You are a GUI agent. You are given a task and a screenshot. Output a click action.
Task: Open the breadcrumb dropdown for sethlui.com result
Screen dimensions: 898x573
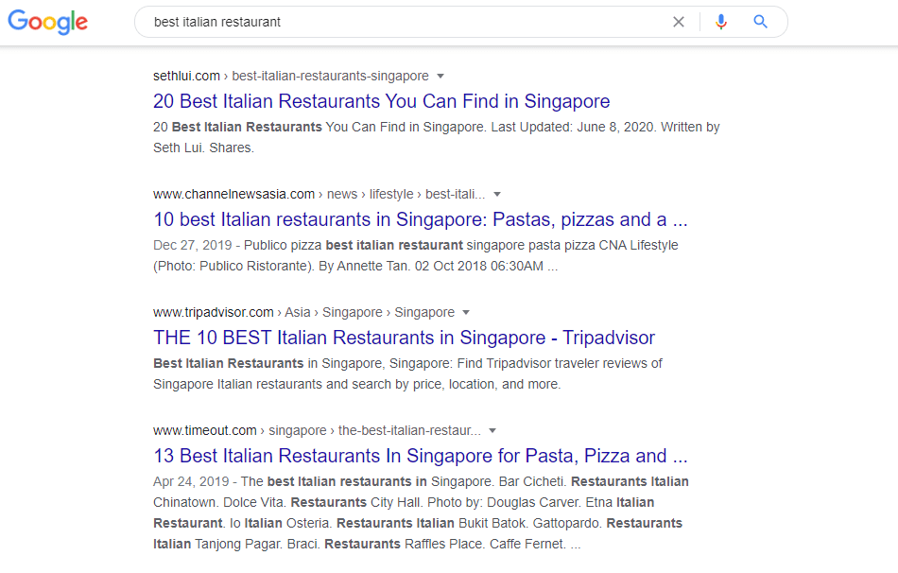[x=440, y=76]
